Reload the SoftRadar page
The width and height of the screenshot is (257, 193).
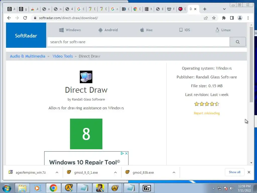25,18
